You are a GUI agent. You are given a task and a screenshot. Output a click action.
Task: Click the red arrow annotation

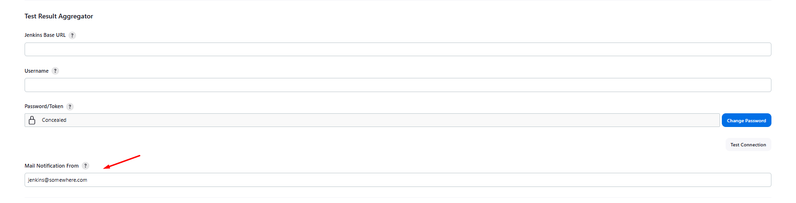122,161
